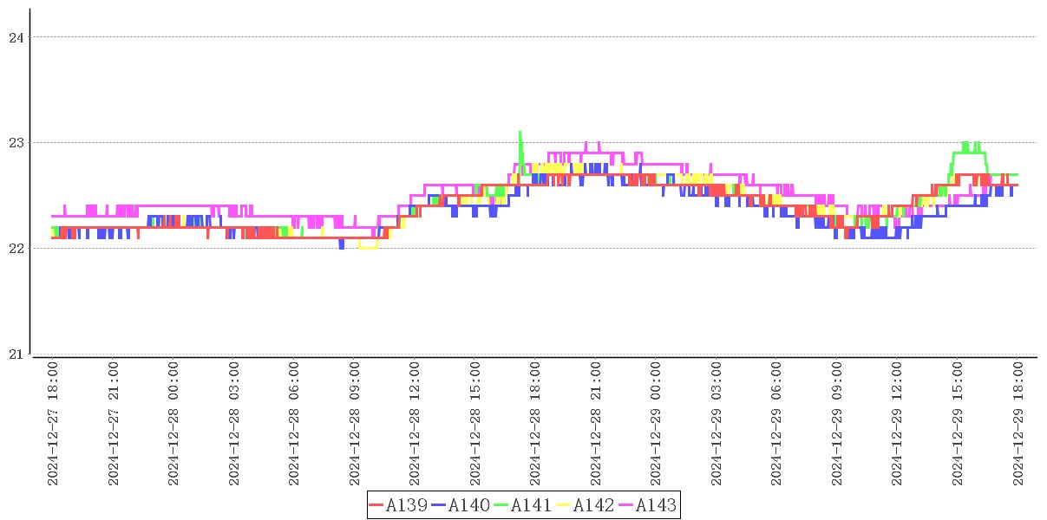Toggle the A139 series label in legend
The width and height of the screenshot is (1047, 520).
[407, 505]
